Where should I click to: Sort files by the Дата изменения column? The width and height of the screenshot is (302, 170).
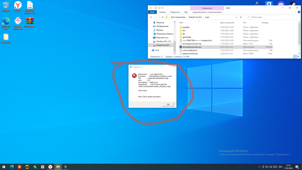(227, 23)
